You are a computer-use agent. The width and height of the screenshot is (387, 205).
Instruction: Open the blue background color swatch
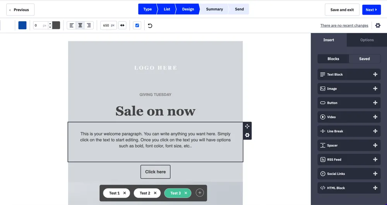click(x=22, y=25)
